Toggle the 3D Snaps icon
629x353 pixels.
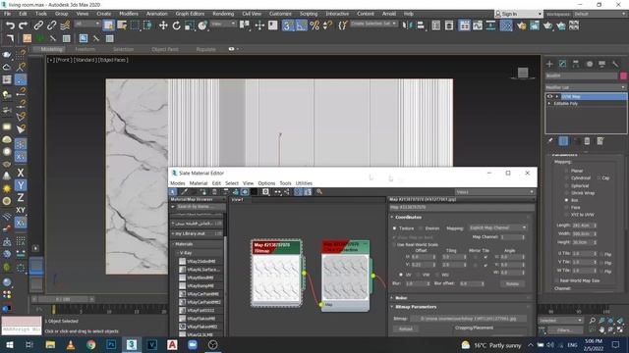coord(288,25)
